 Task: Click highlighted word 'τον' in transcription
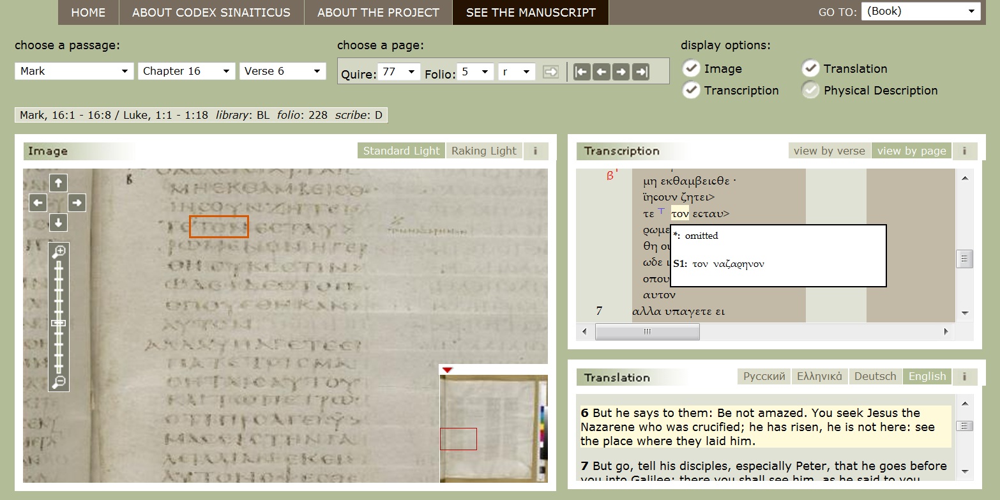coord(680,214)
